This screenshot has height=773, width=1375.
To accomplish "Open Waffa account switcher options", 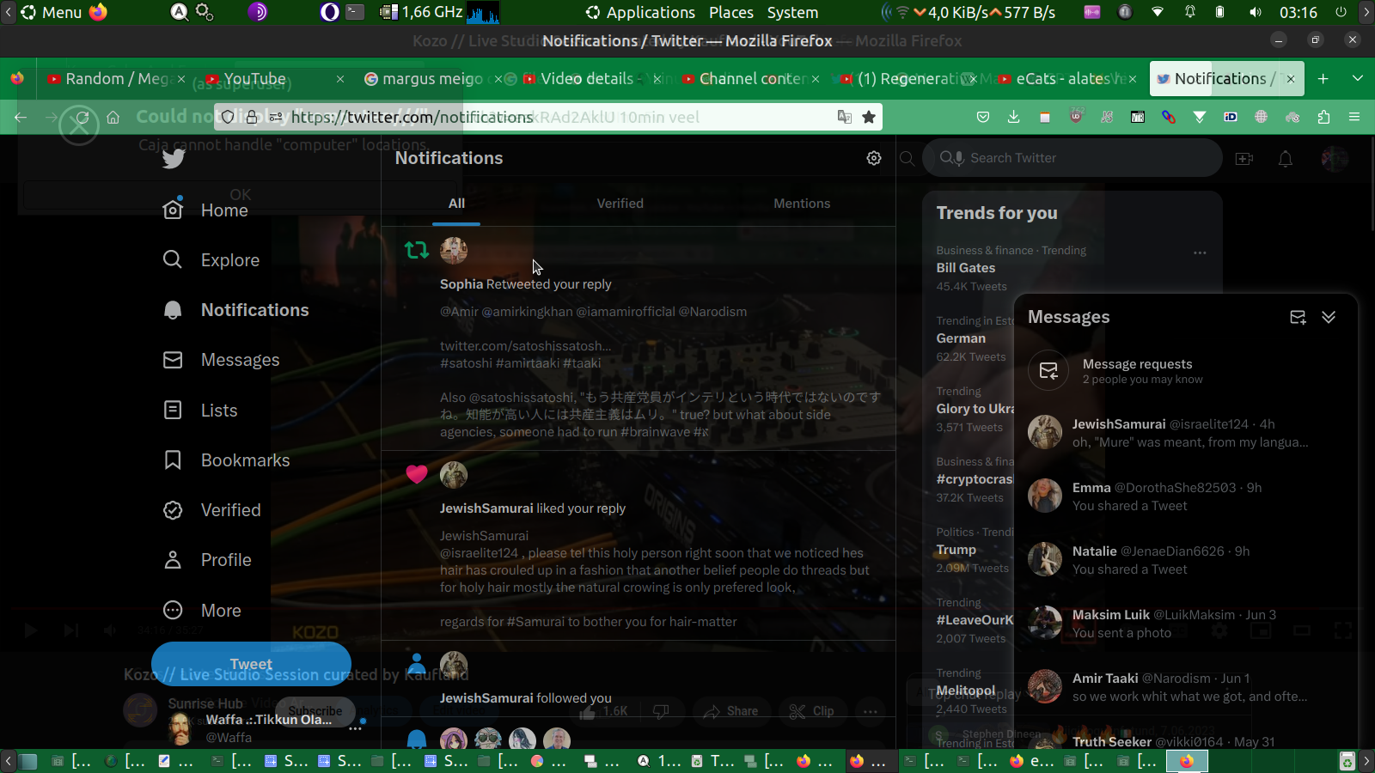I will tap(356, 728).
